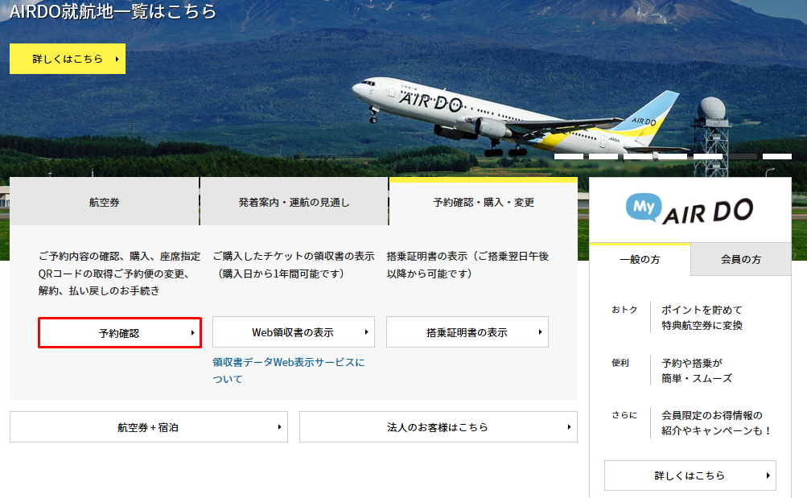Open the AIRDO就航地一覧はこちら banner heading
Viewport: 807px width, 498px height.
point(113,11)
